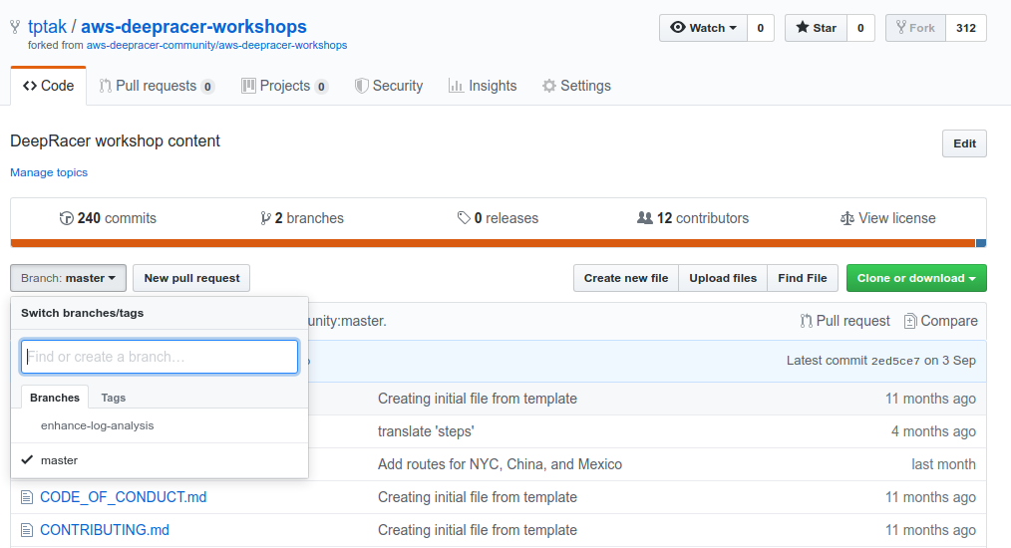Click file icon beside CODE_OF_CONDUCT.md

click(x=27, y=497)
